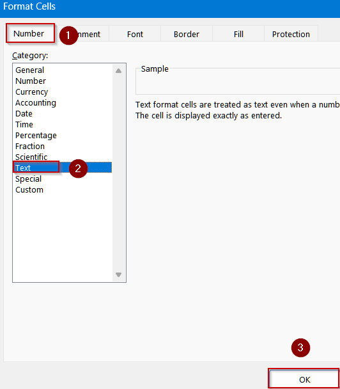Switch to the Number tab
340x389 pixels.
30,33
